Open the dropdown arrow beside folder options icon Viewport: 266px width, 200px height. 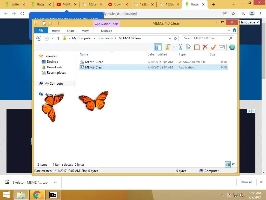[x=174, y=47]
